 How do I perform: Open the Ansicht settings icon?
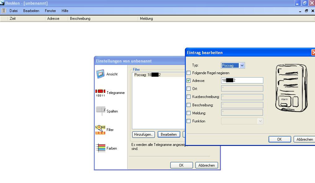click(x=100, y=74)
